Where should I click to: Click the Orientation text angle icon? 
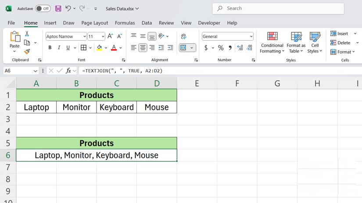pos(161,36)
